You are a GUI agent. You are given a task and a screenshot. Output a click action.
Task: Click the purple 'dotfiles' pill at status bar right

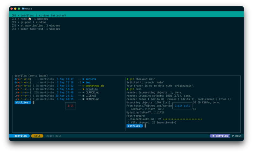pos(220,136)
